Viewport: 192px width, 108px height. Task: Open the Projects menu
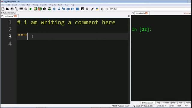pos(52,5)
